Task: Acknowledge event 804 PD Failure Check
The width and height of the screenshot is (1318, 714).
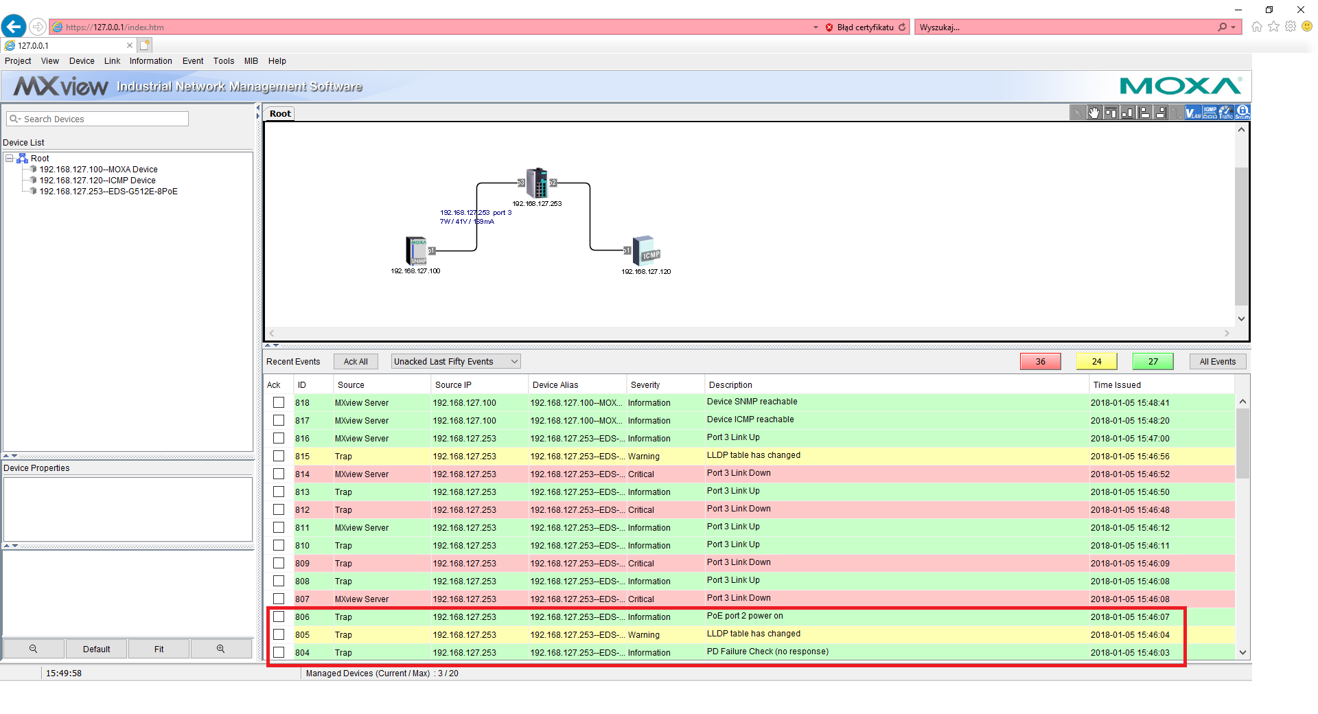Action: pyautogui.click(x=279, y=652)
